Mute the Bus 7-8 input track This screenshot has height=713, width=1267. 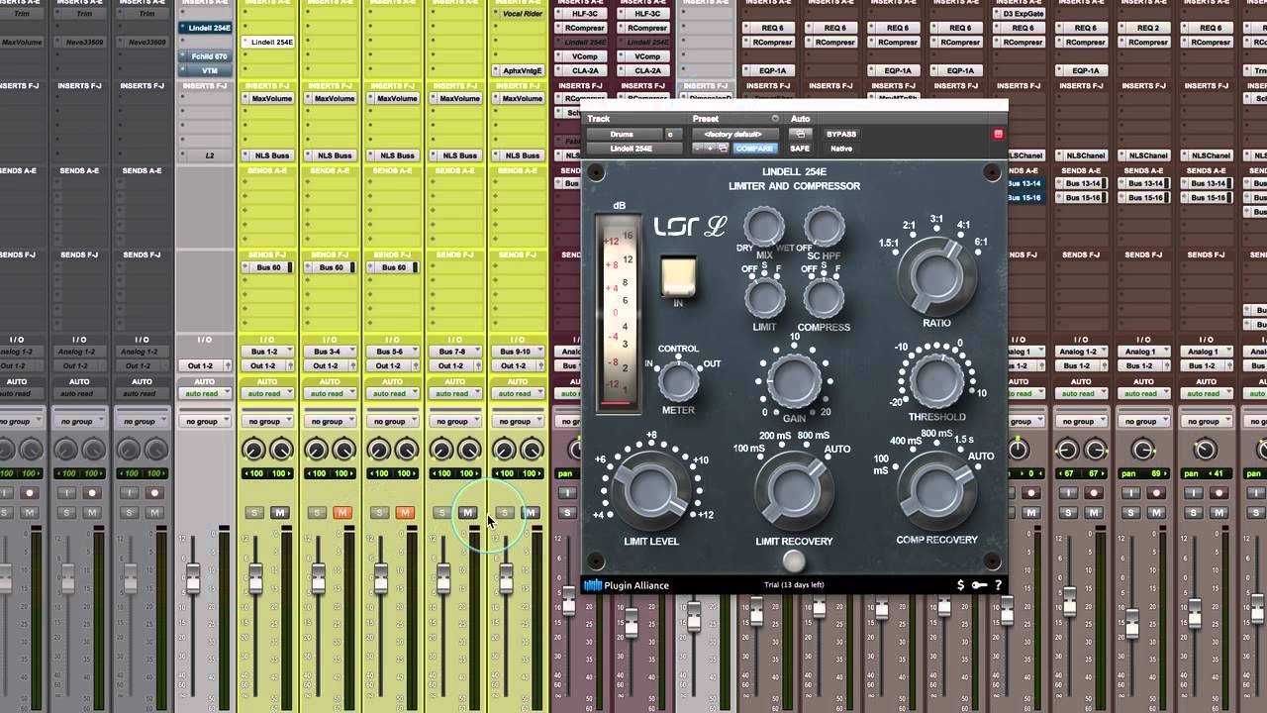[x=467, y=512]
